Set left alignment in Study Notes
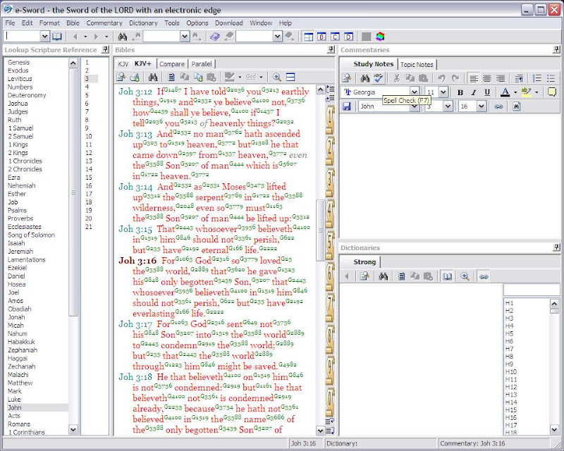This screenshot has width=564, height=451. (474, 78)
